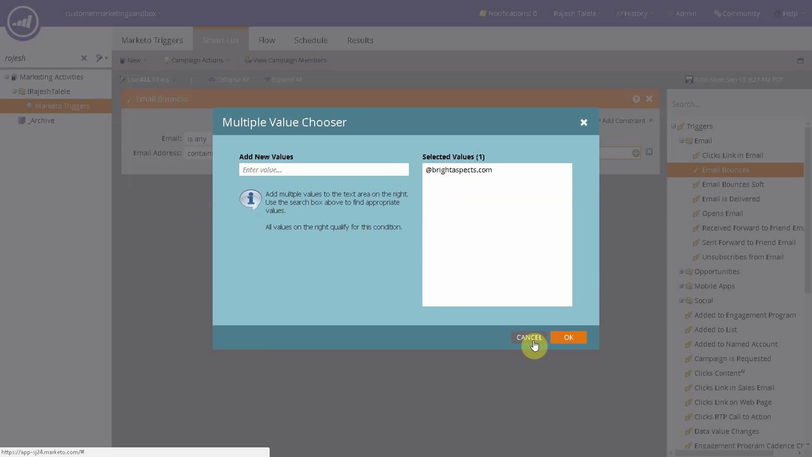Switch to the Flow tab
The height and width of the screenshot is (457, 812).
266,40
